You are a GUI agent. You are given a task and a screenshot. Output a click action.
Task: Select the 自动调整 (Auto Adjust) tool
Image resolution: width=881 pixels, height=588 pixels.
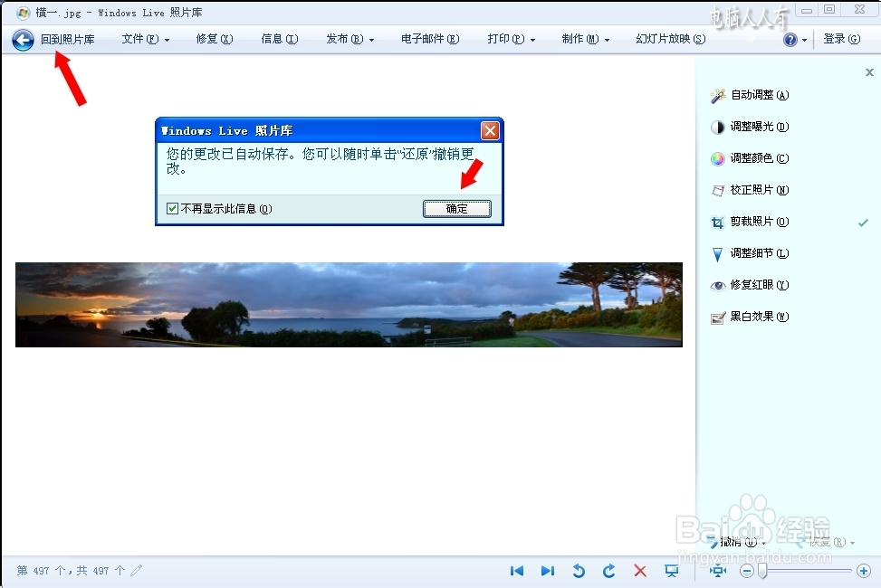point(759,95)
